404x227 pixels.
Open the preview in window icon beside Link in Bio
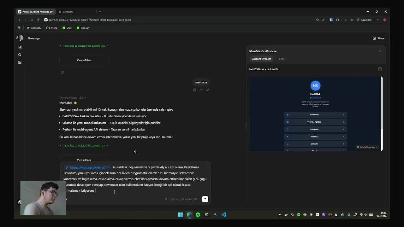380,69
